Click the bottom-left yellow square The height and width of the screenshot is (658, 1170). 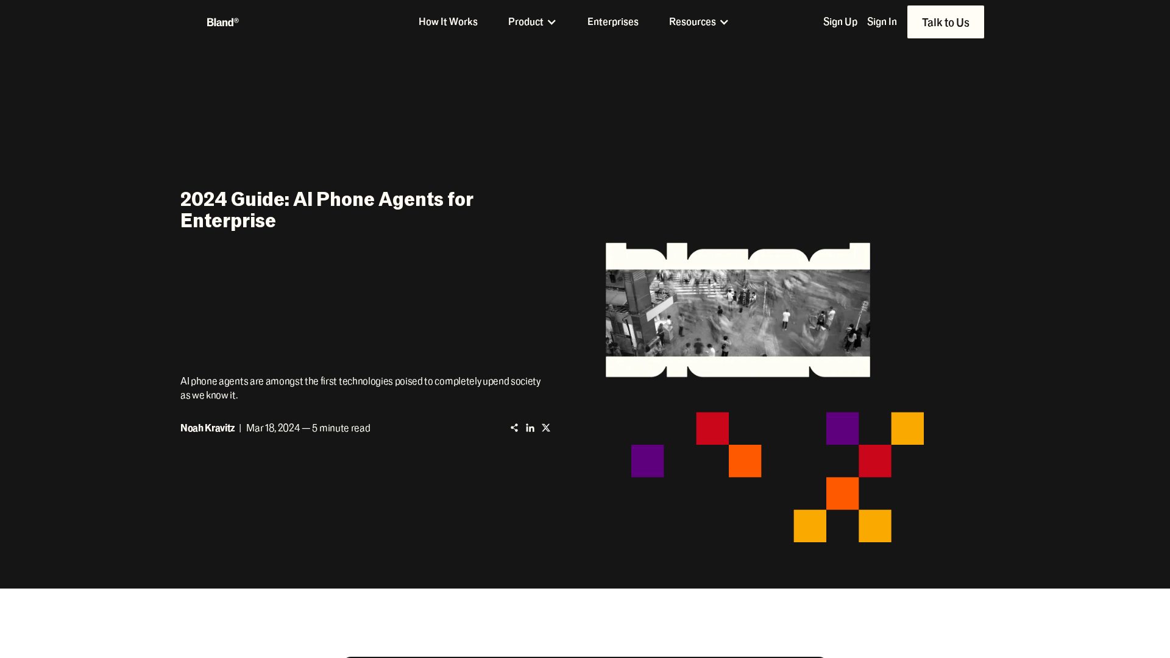(809, 526)
